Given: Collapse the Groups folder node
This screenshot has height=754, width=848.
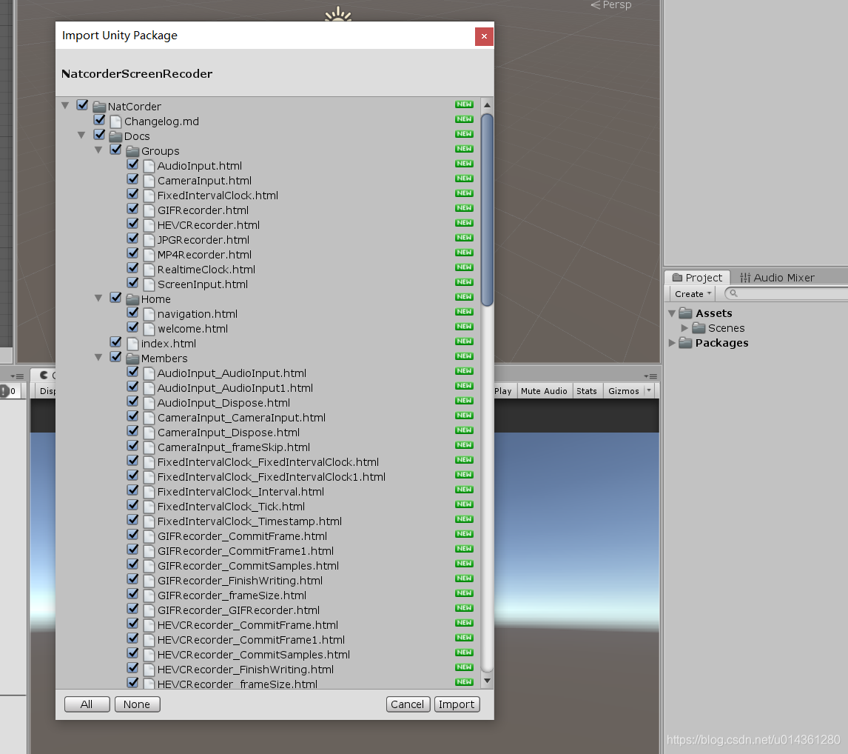Looking at the screenshot, I should [98, 150].
